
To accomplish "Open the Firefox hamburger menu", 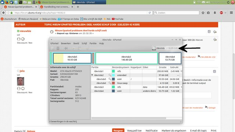I will (231, 13).
